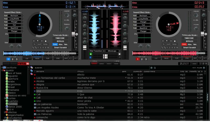Click the file count settings icon
Viewport: 210px width, 122px height.
coord(204,68)
